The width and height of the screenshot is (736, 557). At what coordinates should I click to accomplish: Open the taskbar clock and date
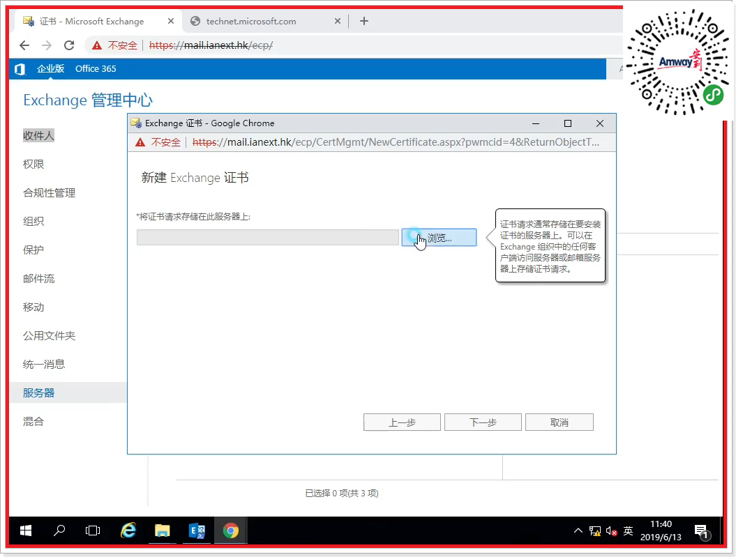click(x=661, y=531)
